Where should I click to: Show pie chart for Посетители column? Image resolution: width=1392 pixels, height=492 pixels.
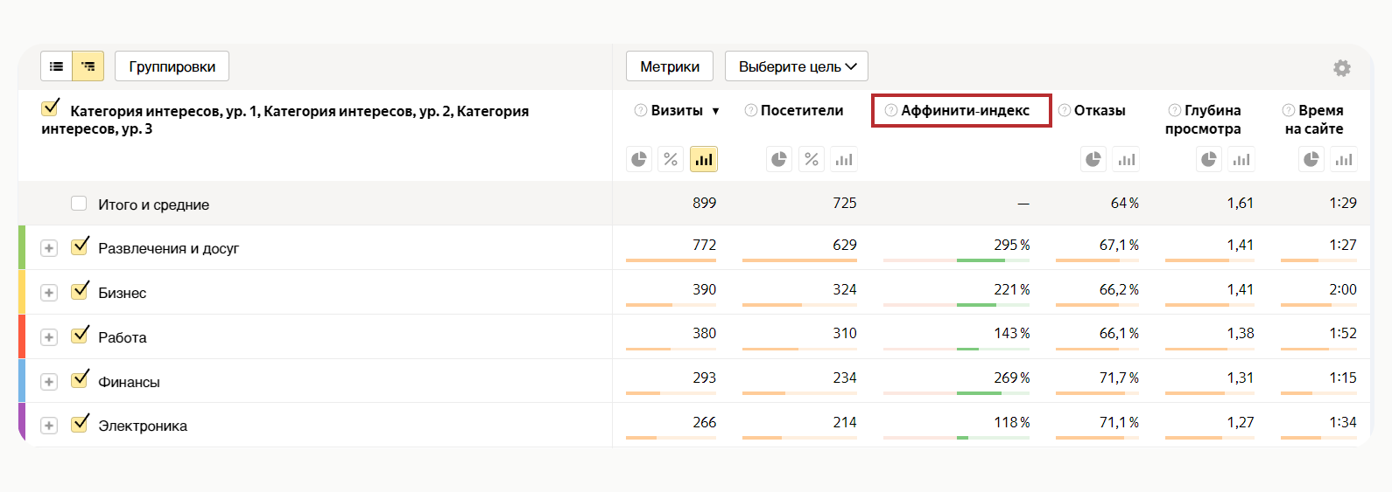point(779,159)
